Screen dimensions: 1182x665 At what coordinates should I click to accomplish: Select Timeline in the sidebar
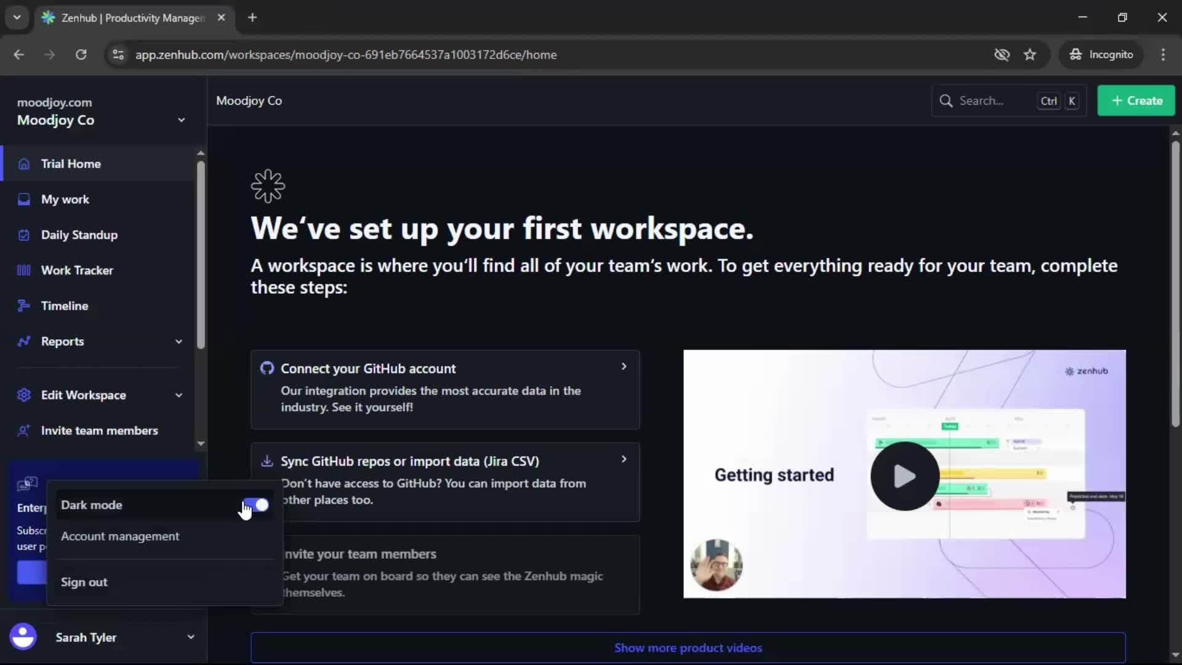coord(63,305)
